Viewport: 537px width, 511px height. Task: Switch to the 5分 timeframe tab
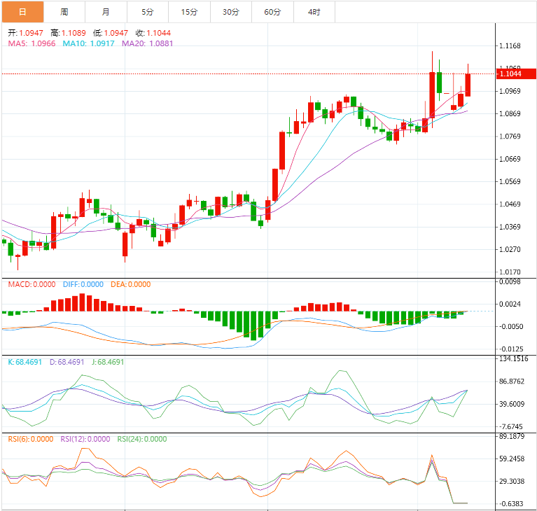[x=147, y=12]
